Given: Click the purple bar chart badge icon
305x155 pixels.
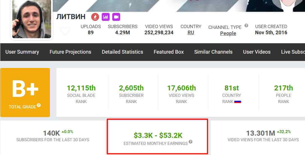Looking at the screenshot, I should point(106,17).
